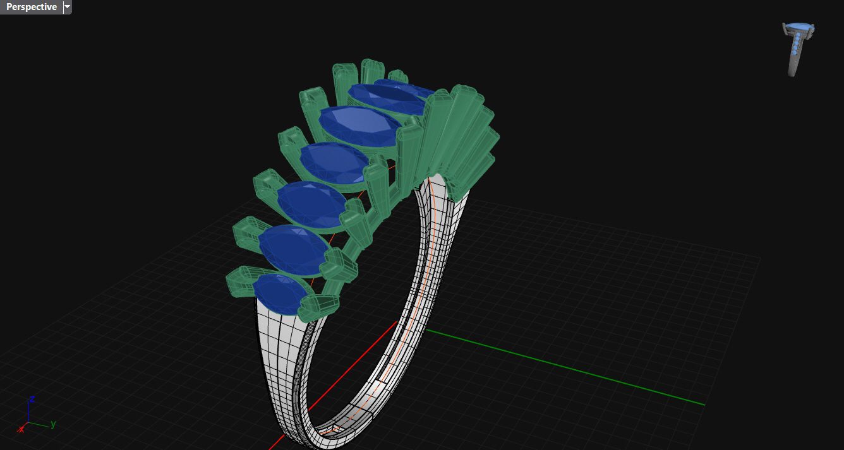Image resolution: width=844 pixels, height=450 pixels.
Task: Click the ring thumbnail preview icon
Action: pos(797,49)
